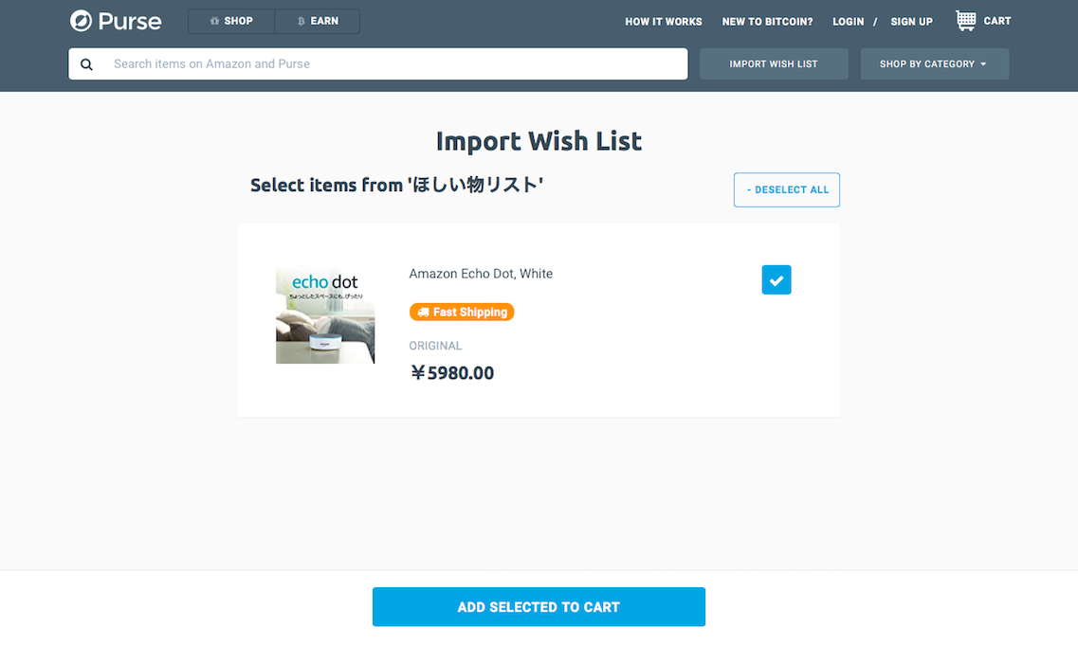Click Add Selected To Cart button

pyautogui.click(x=539, y=606)
